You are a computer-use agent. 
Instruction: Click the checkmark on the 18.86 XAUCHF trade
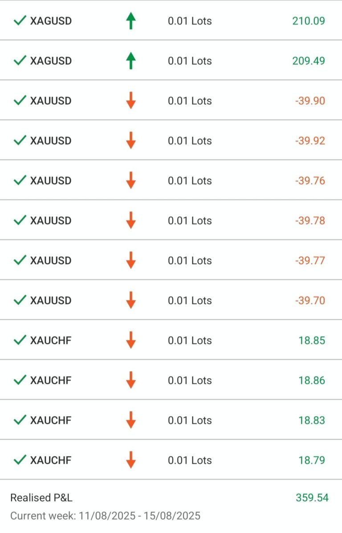click(x=20, y=380)
